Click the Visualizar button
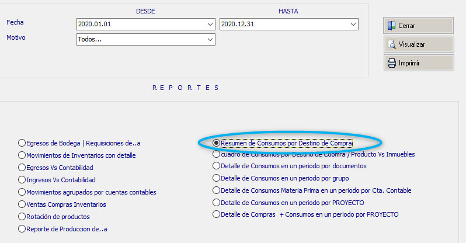This screenshot has width=466, height=243. click(419, 44)
